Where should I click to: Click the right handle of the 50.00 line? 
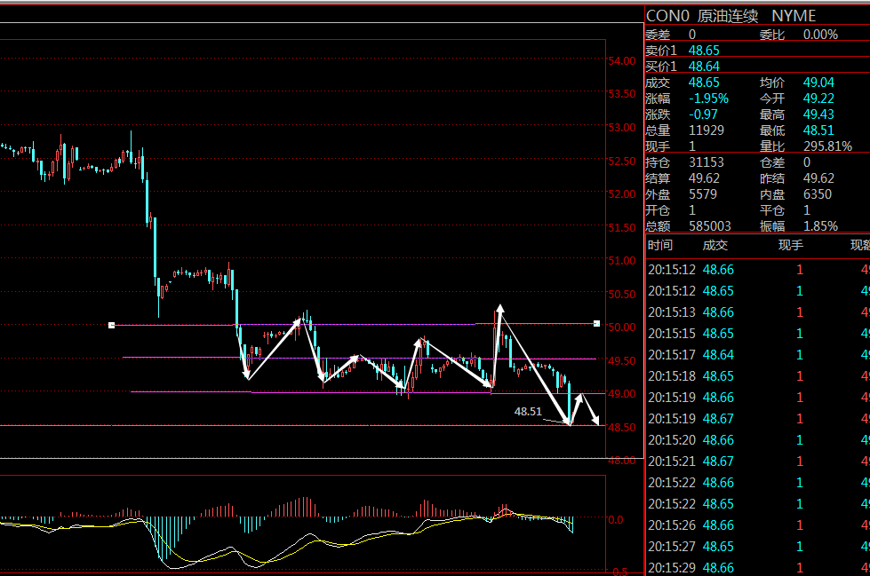pos(597,324)
